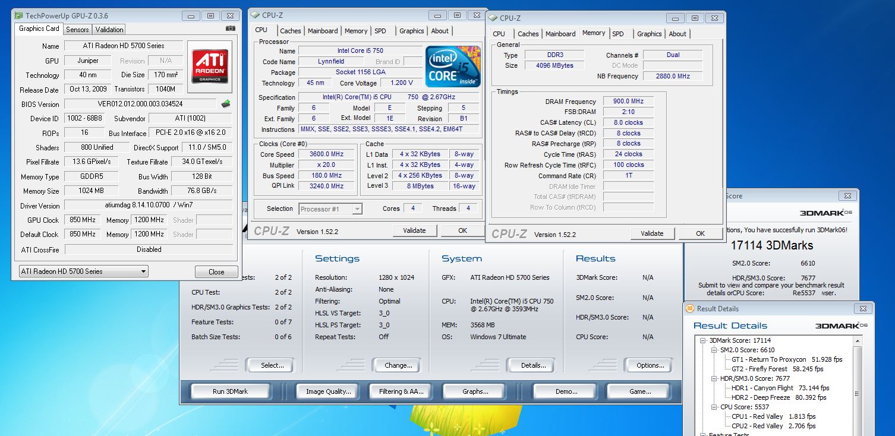This screenshot has width=895, height=436.
Task: Select GT2 - Firefly Forest row
Action: tap(777, 369)
